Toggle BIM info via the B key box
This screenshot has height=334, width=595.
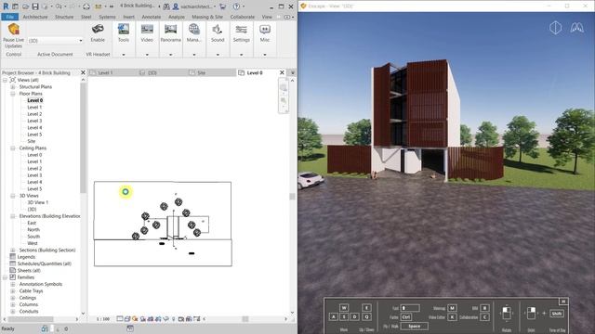[x=484, y=308]
